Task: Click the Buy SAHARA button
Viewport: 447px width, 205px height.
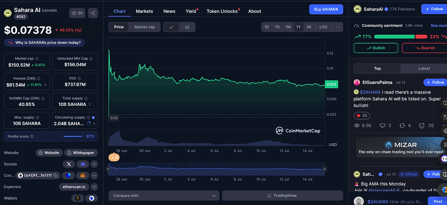Action: 326,9
